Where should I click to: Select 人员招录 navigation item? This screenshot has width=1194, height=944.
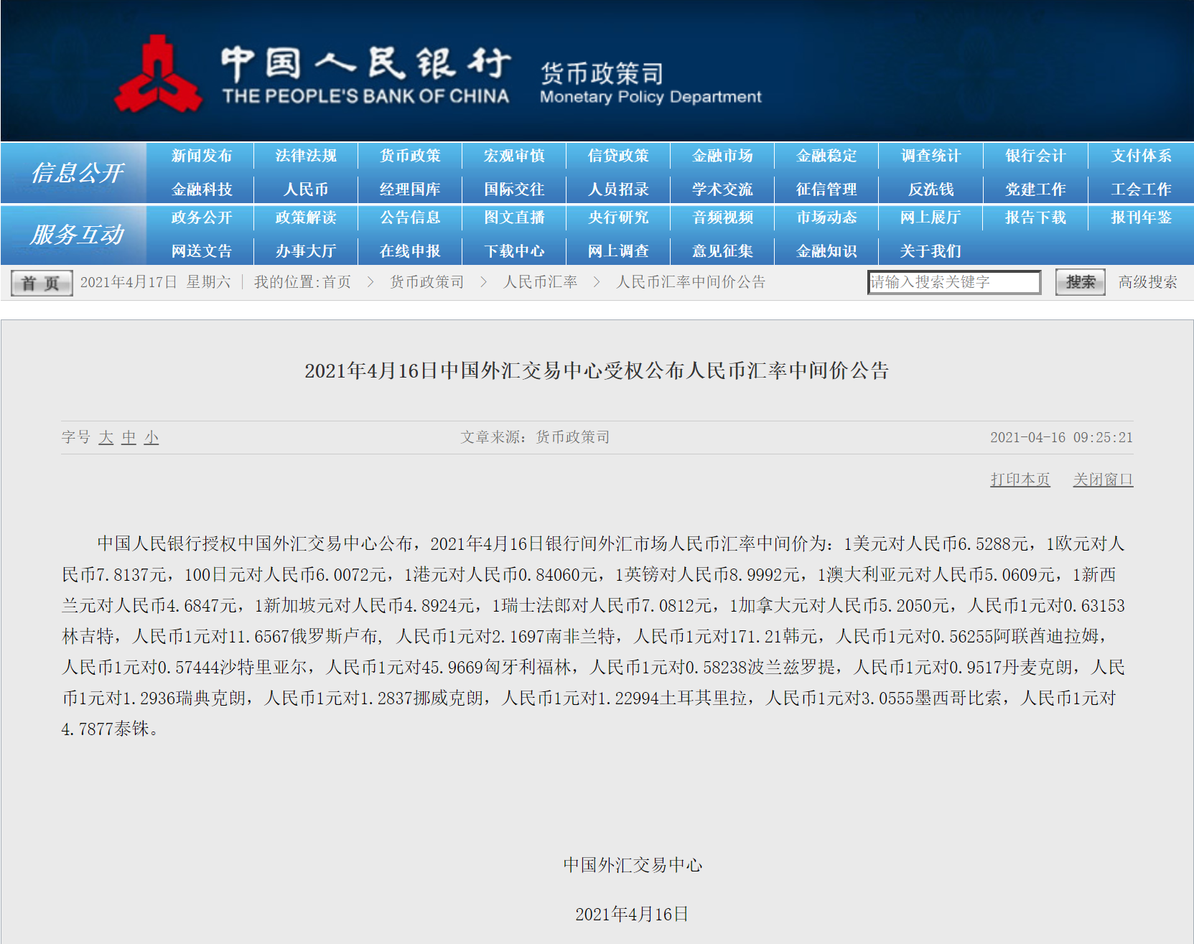point(618,190)
